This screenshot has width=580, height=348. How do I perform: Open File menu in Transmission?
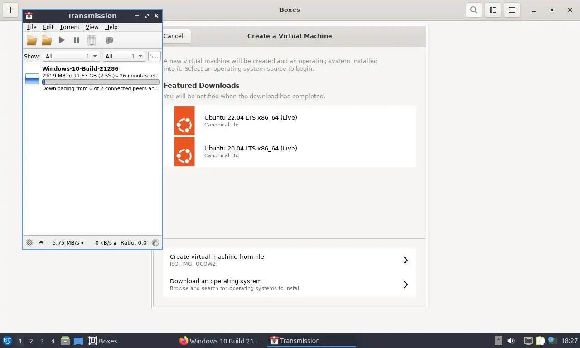[x=32, y=27]
